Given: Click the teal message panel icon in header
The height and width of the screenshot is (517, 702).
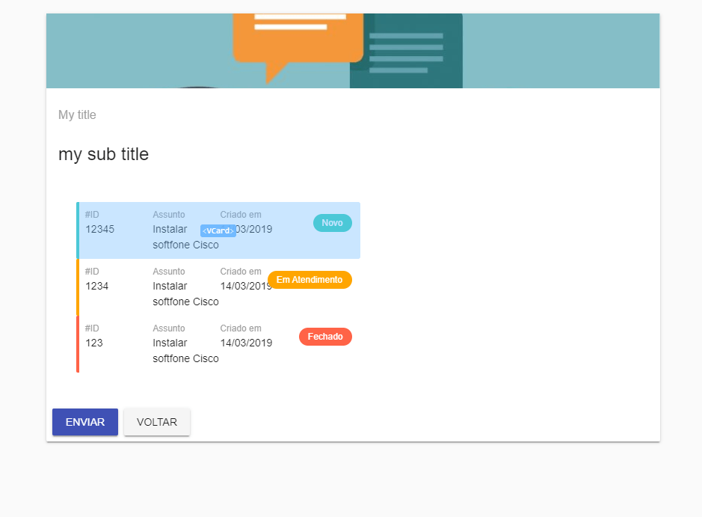Looking at the screenshot, I should (406, 50).
